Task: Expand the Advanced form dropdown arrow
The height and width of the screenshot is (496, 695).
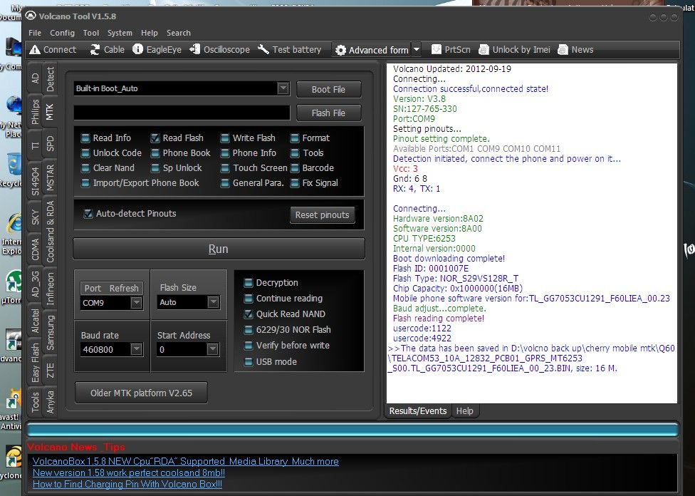Action: (x=417, y=50)
